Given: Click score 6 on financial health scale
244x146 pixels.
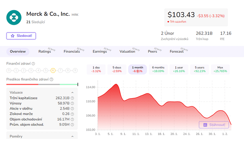Looking at the screenshot, I should point(53,71).
